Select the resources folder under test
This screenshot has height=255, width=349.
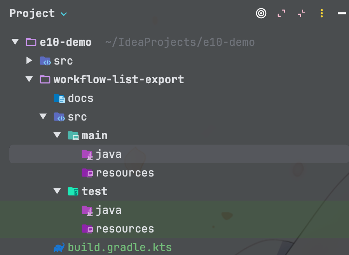tap(125, 229)
